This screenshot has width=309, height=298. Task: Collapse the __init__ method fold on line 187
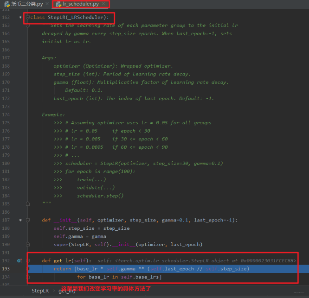(28, 220)
